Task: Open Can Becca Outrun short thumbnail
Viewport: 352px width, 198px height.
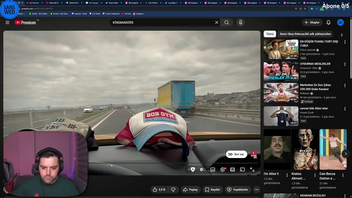Action: tap(333, 149)
